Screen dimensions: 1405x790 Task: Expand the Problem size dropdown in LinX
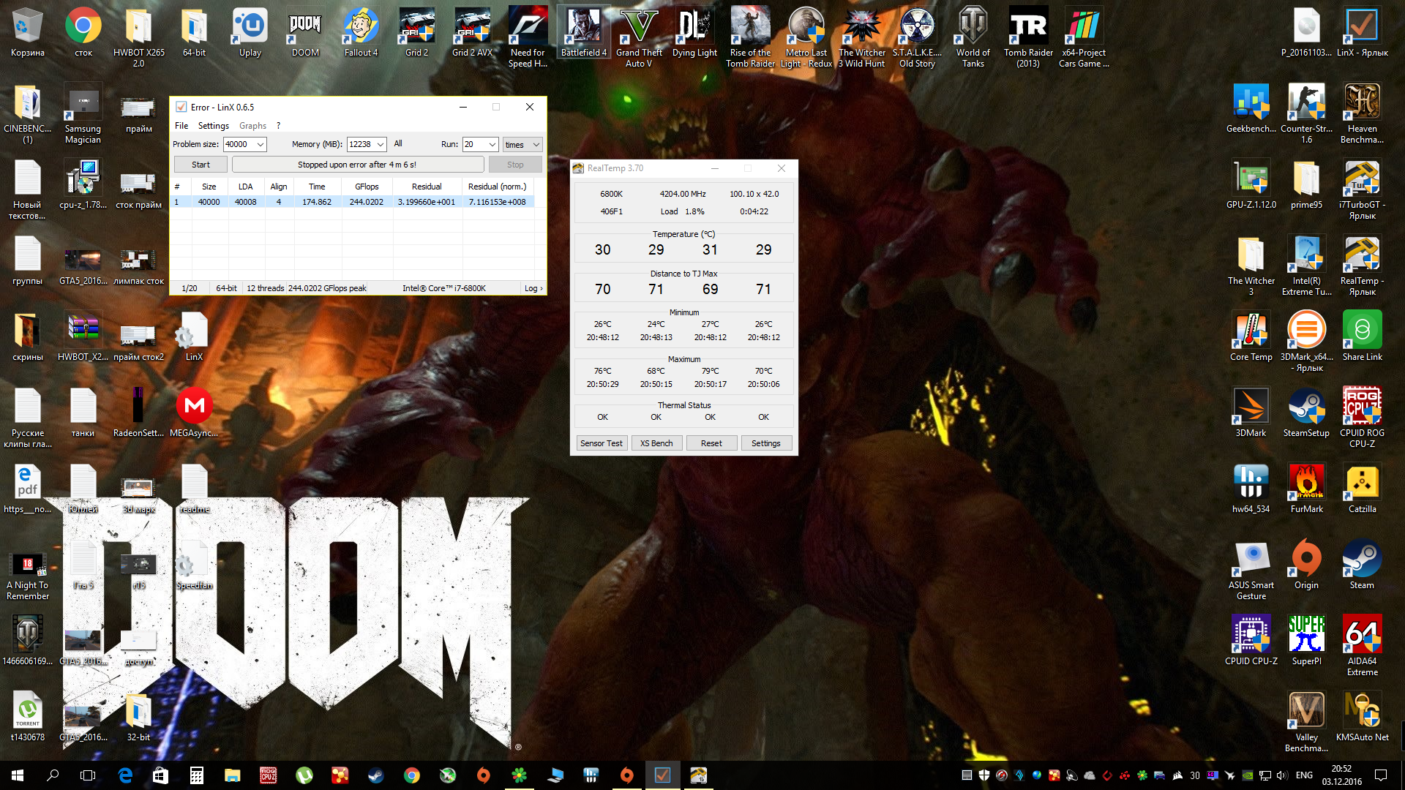(260, 145)
